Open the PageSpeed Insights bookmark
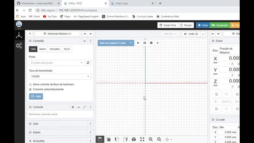The image size is (254, 143). point(86,16)
